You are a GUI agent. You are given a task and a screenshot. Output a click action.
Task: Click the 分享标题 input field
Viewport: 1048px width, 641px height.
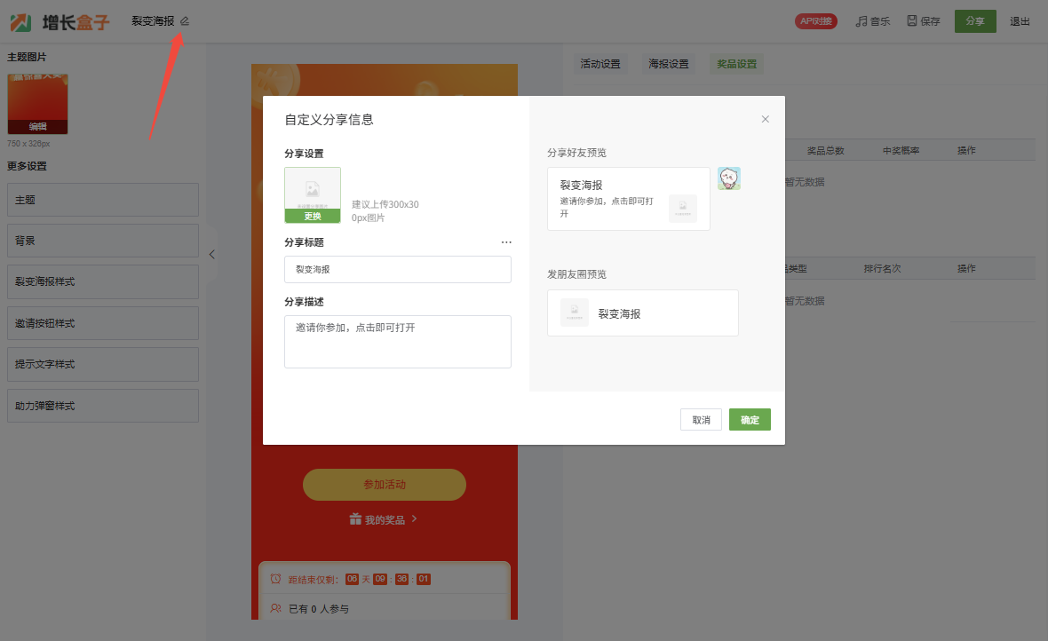[x=398, y=269]
